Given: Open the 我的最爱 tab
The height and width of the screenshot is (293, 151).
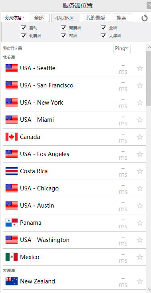Looking at the screenshot, I should coord(96,18).
